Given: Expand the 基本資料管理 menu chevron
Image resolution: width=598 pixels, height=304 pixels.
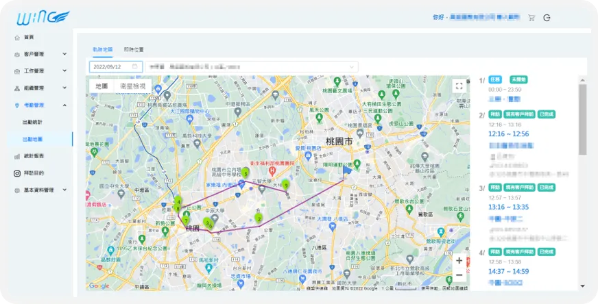Looking at the screenshot, I should pos(64,190).
